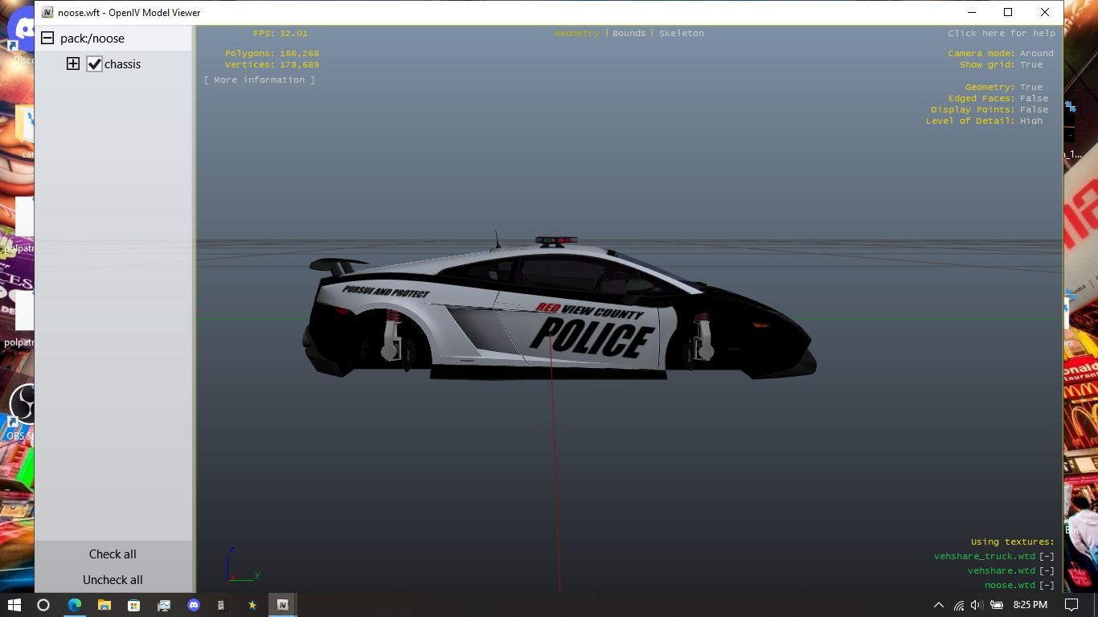Toggle the Show grid setting
This screenshot has width=1098, height=617.
(x=1031, y=65)
